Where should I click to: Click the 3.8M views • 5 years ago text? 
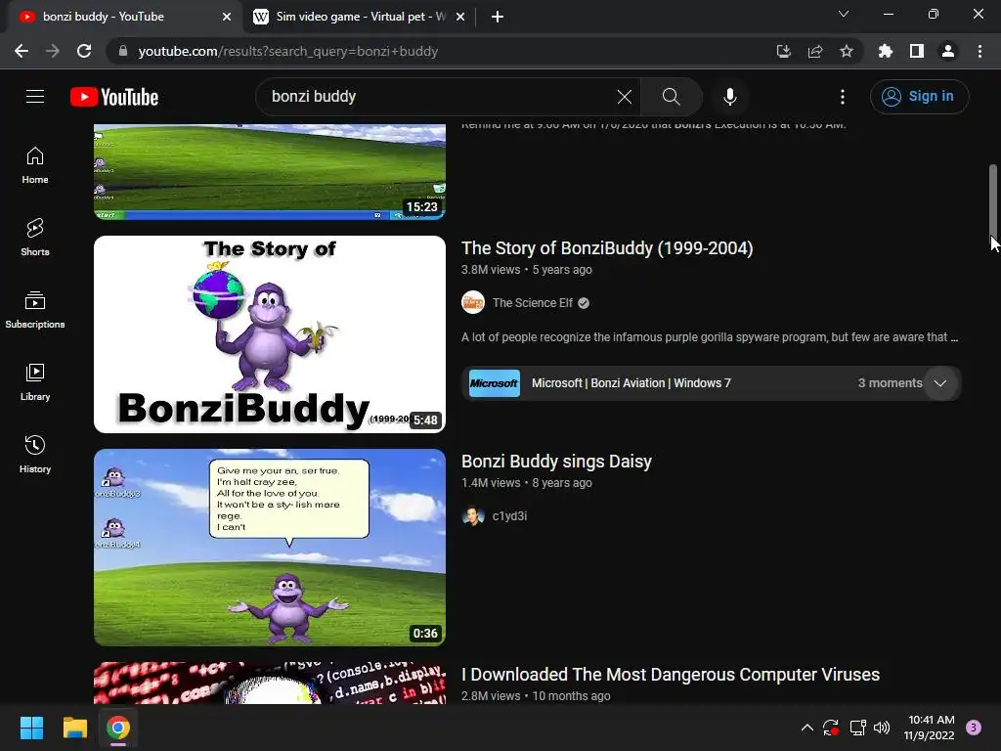point(527,270)
